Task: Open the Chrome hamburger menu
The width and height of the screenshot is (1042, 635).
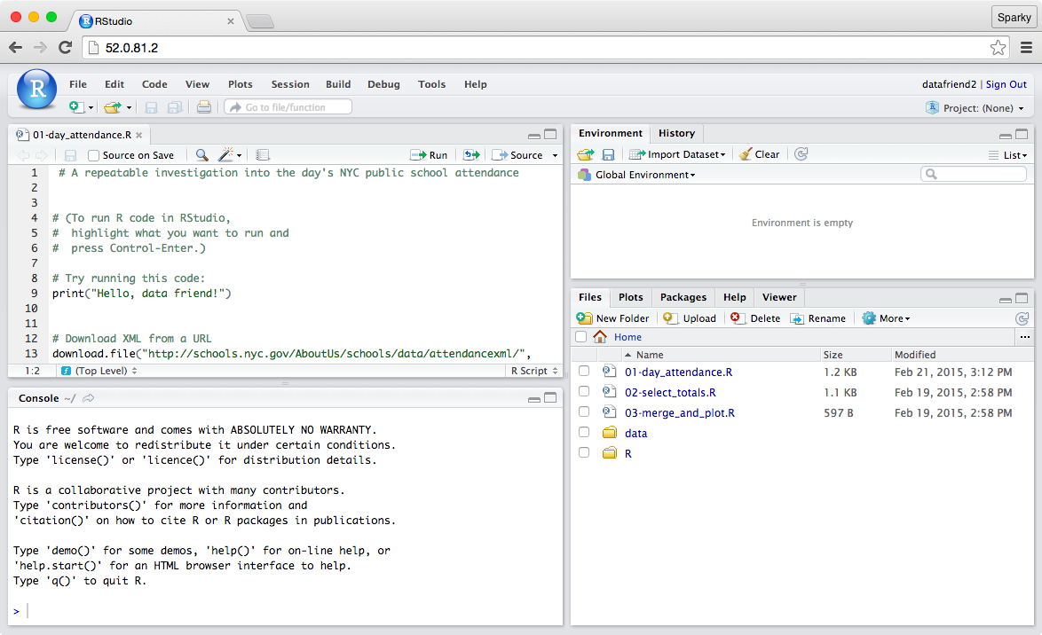Action: (x=1026, y=47)
